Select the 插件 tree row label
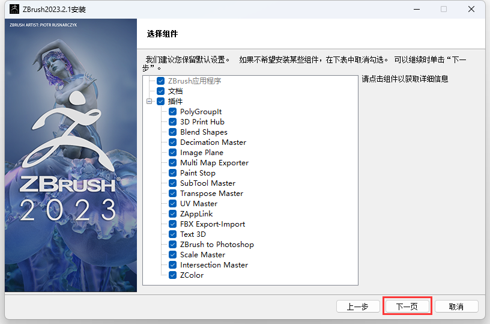 point(175,102)
